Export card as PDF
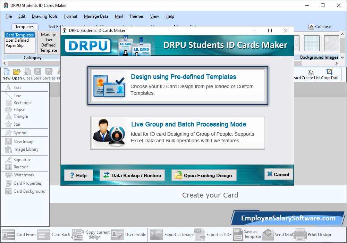Viewport: 347px width, 243px height. click(x=213, y=235)
